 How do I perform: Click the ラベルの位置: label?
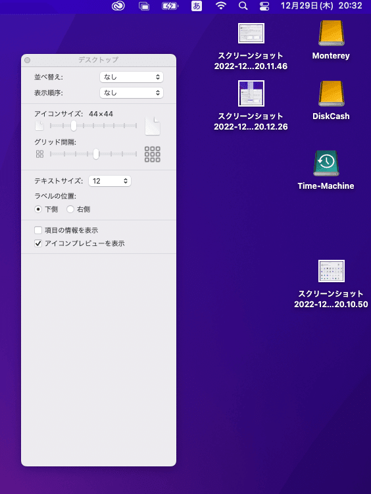pos(55,196)
